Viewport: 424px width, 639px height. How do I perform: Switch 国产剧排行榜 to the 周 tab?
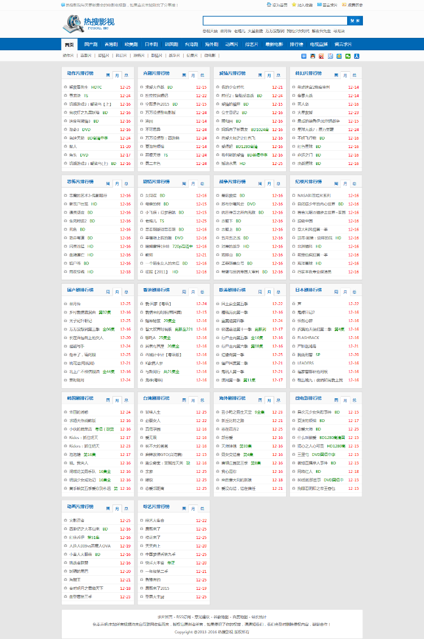coord(108,292)
